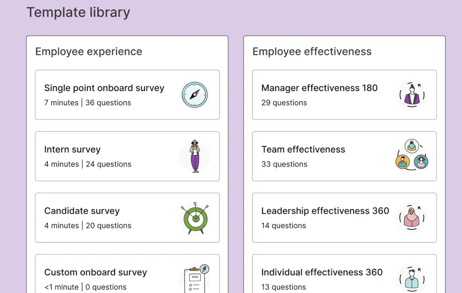
Task: Click the Employee effectiveness section heading
Action: (312, 51)
